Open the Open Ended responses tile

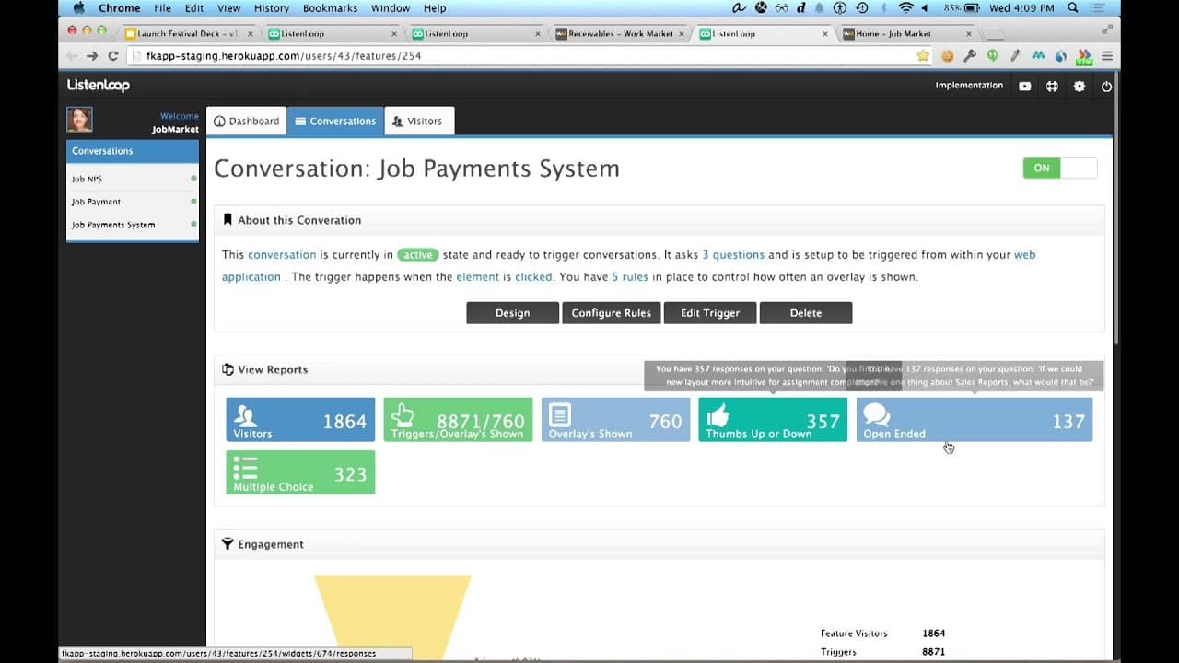point(975,420)
